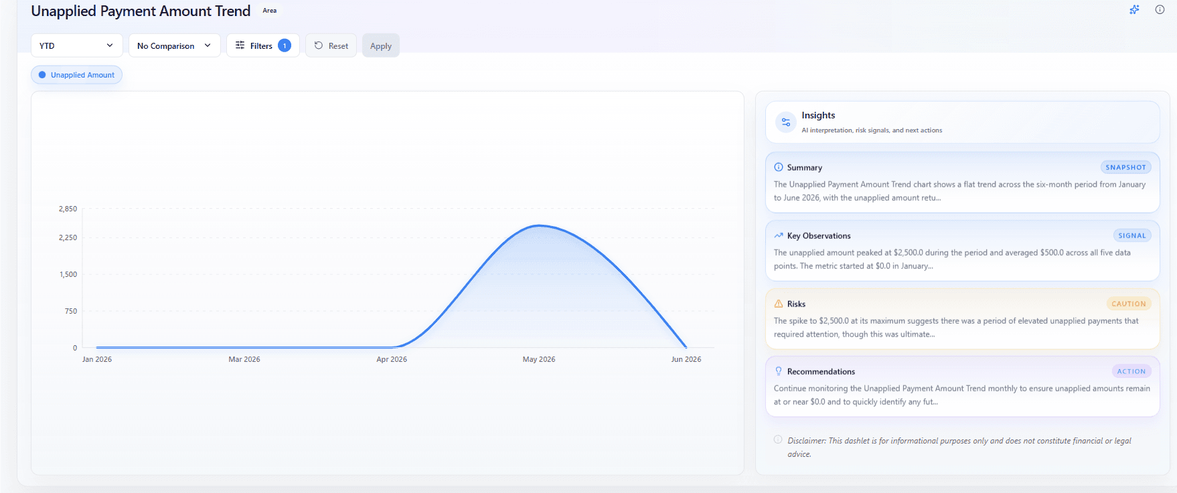
Task: Click the 2,850 y-axis value
Action: click(x=68, y=209)
